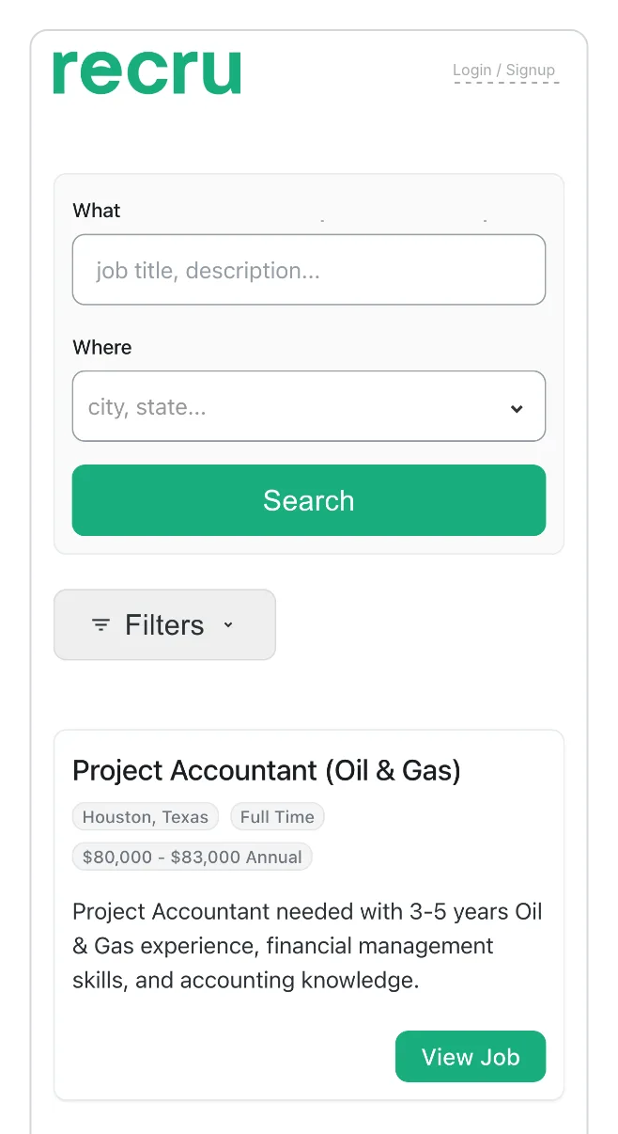The image size is (618, 1134).
Task: Click the View Job button
Action: click(x=471, y=1056)
